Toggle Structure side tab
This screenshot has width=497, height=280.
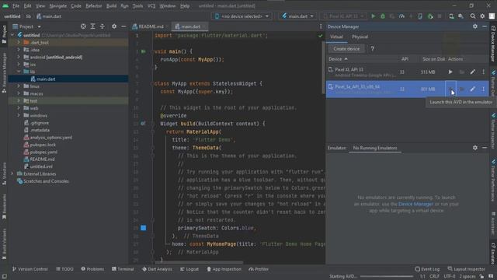4,173
